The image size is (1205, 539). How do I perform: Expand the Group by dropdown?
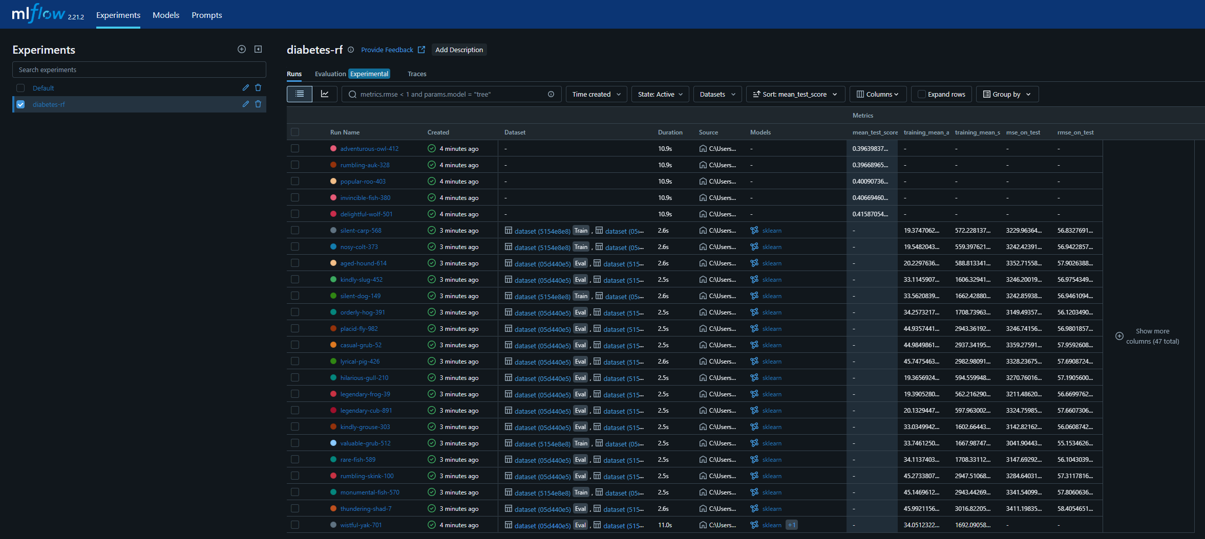tap(1007, 94)
